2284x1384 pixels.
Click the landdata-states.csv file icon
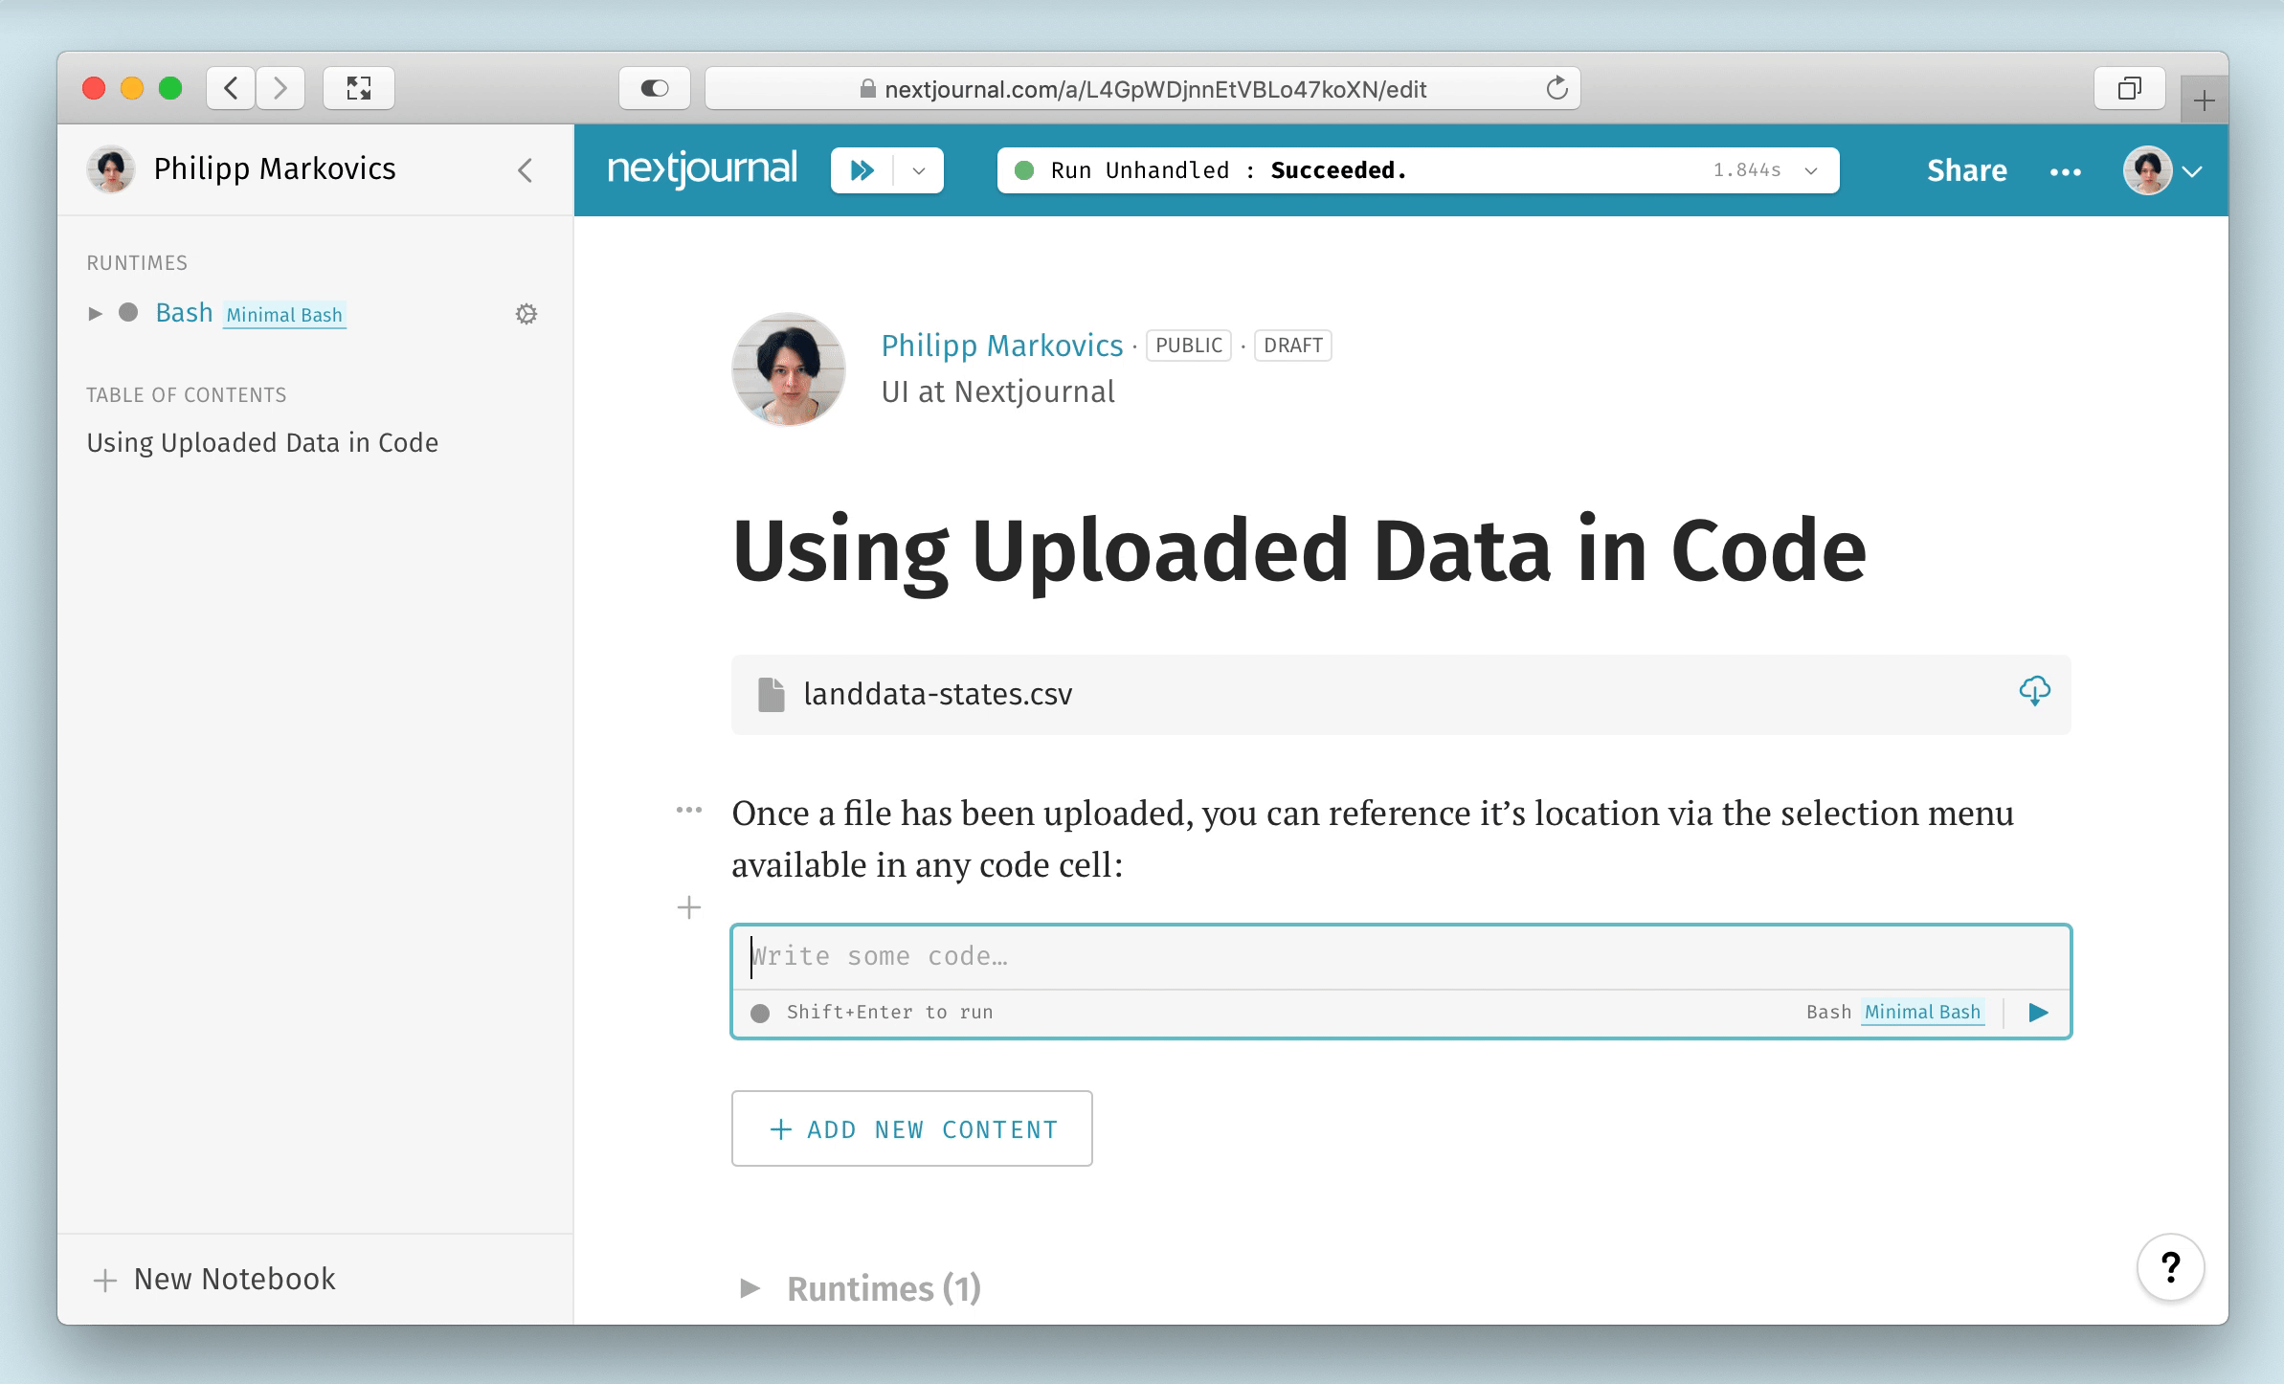point(772,694)
